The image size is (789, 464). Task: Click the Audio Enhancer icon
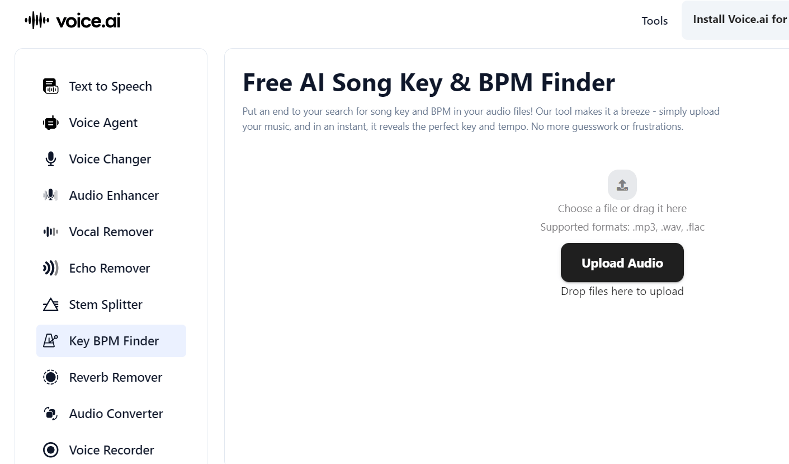(51, 195)
